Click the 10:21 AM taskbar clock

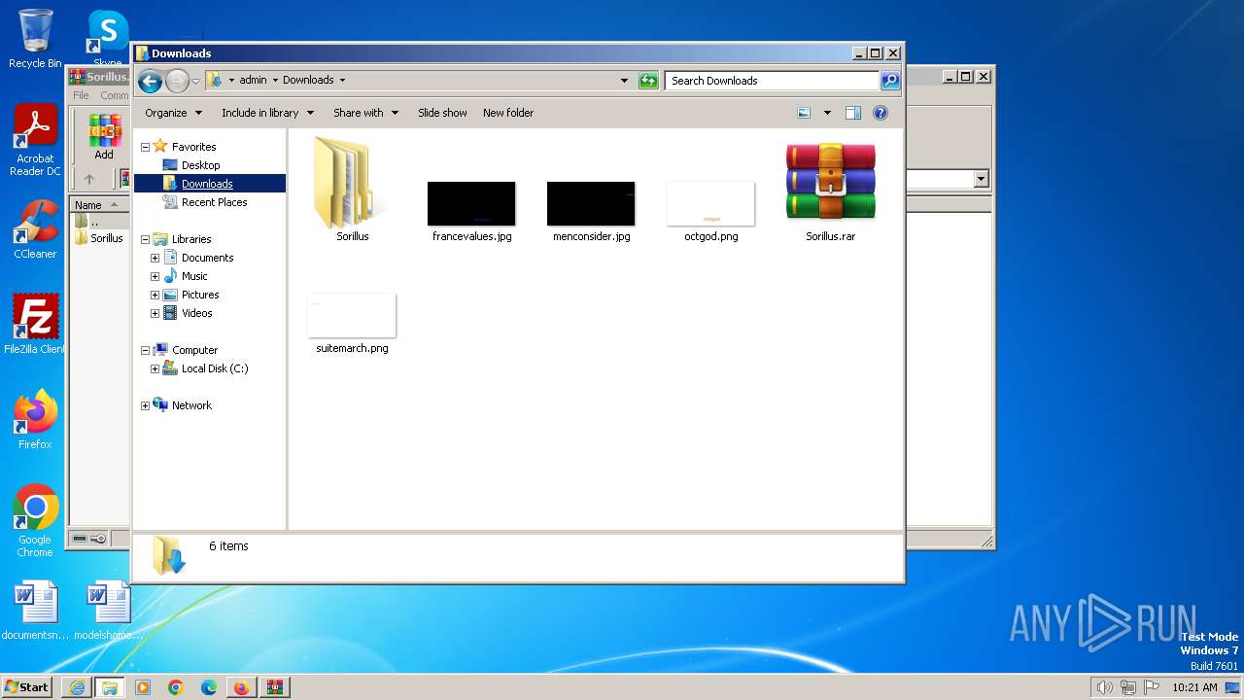1194,687
